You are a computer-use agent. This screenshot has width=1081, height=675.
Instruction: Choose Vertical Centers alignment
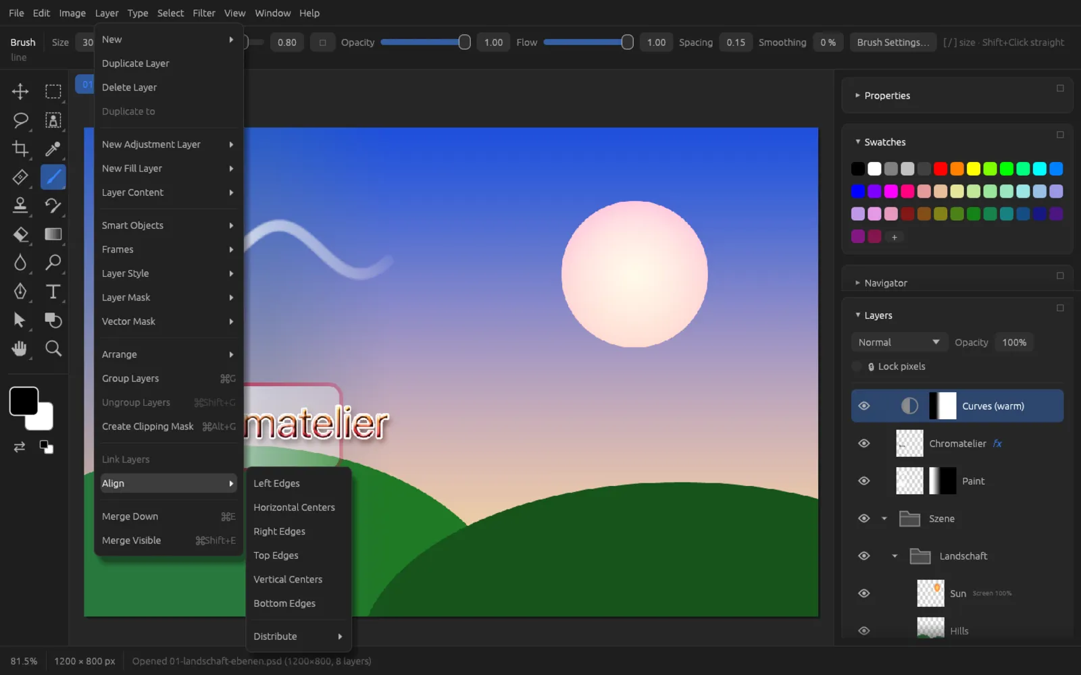point(298,579)
